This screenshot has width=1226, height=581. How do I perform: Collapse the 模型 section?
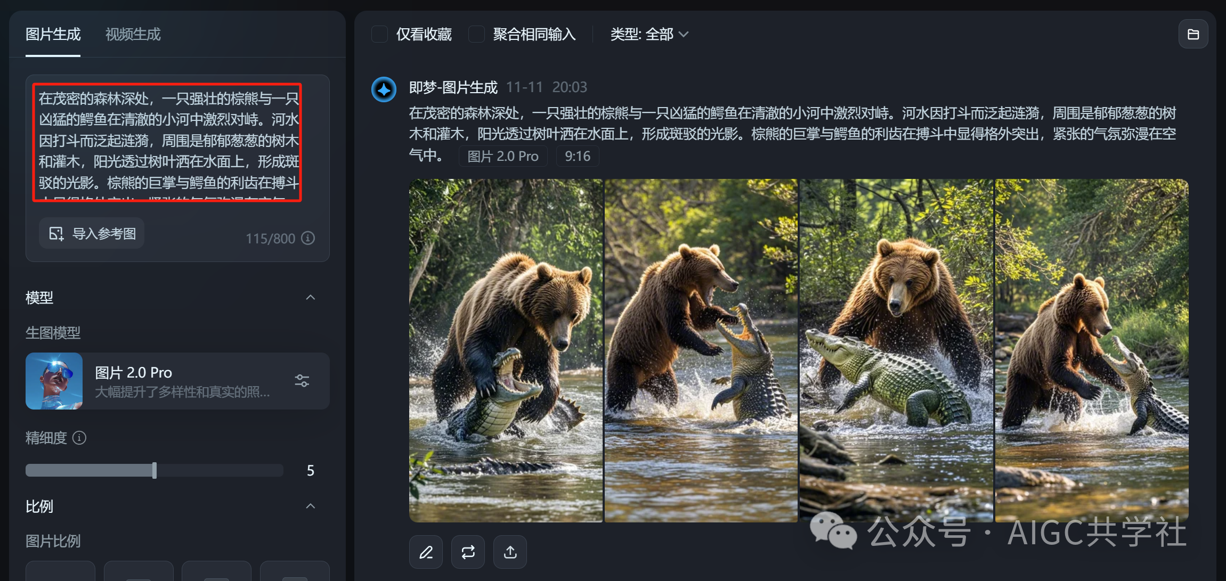pos(311,297)
